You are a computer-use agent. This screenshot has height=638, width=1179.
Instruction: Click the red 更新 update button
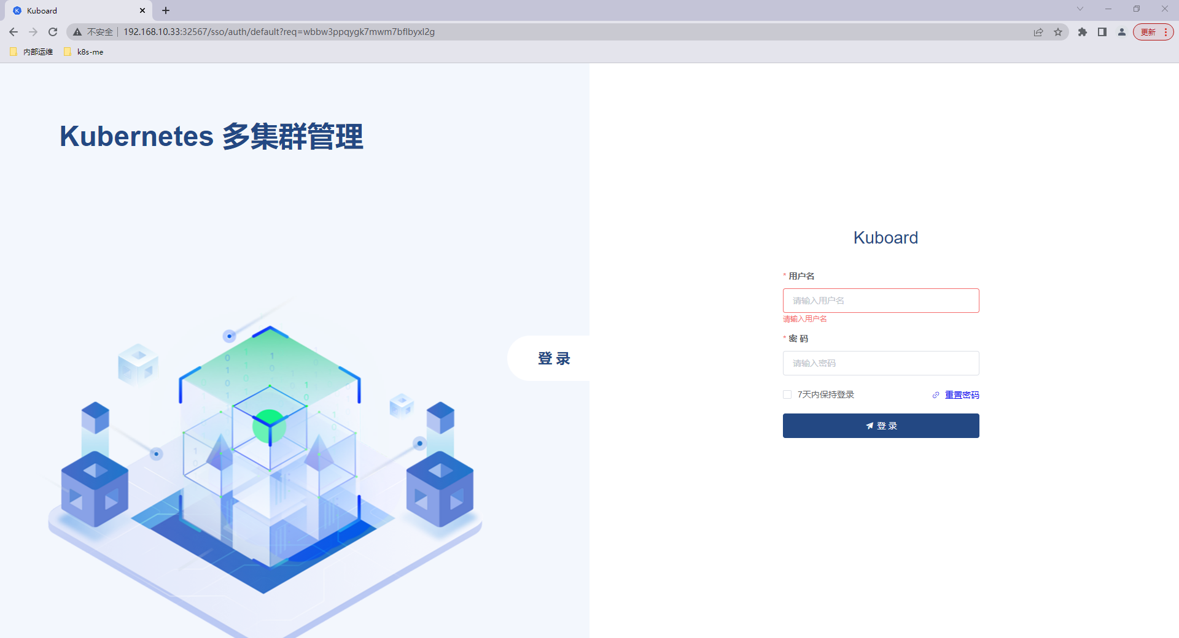[x=1153, y=32]
